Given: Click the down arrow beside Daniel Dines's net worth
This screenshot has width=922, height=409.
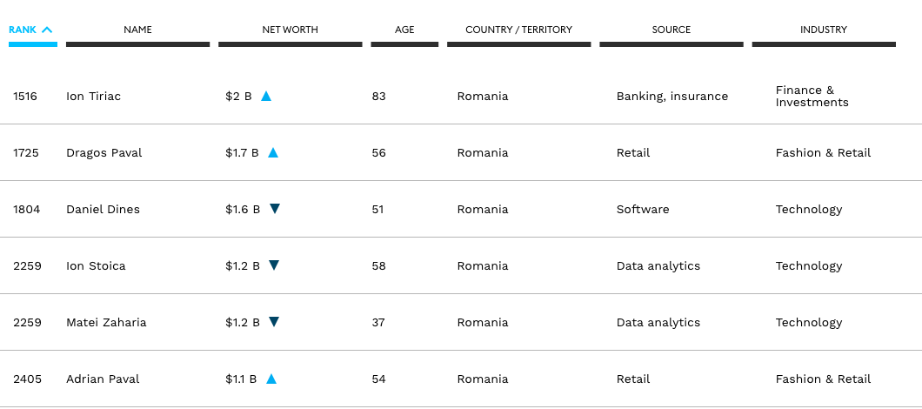Looking at the screenshot, I should click(275, 209).
